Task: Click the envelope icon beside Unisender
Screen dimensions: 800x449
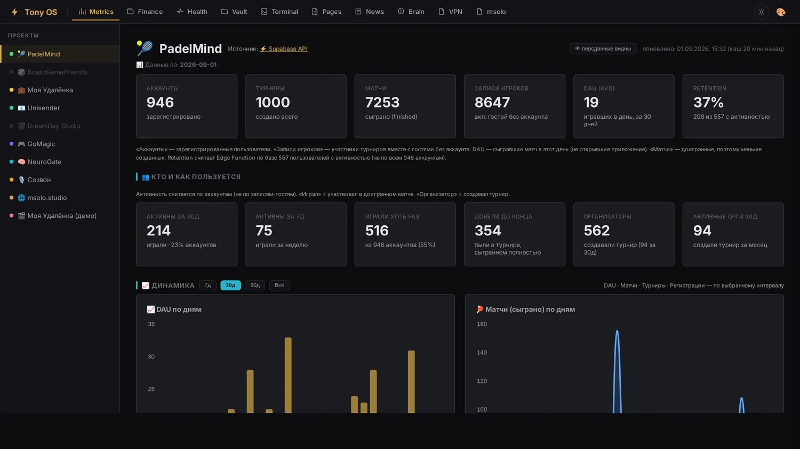Action: (x=21, y=108)
